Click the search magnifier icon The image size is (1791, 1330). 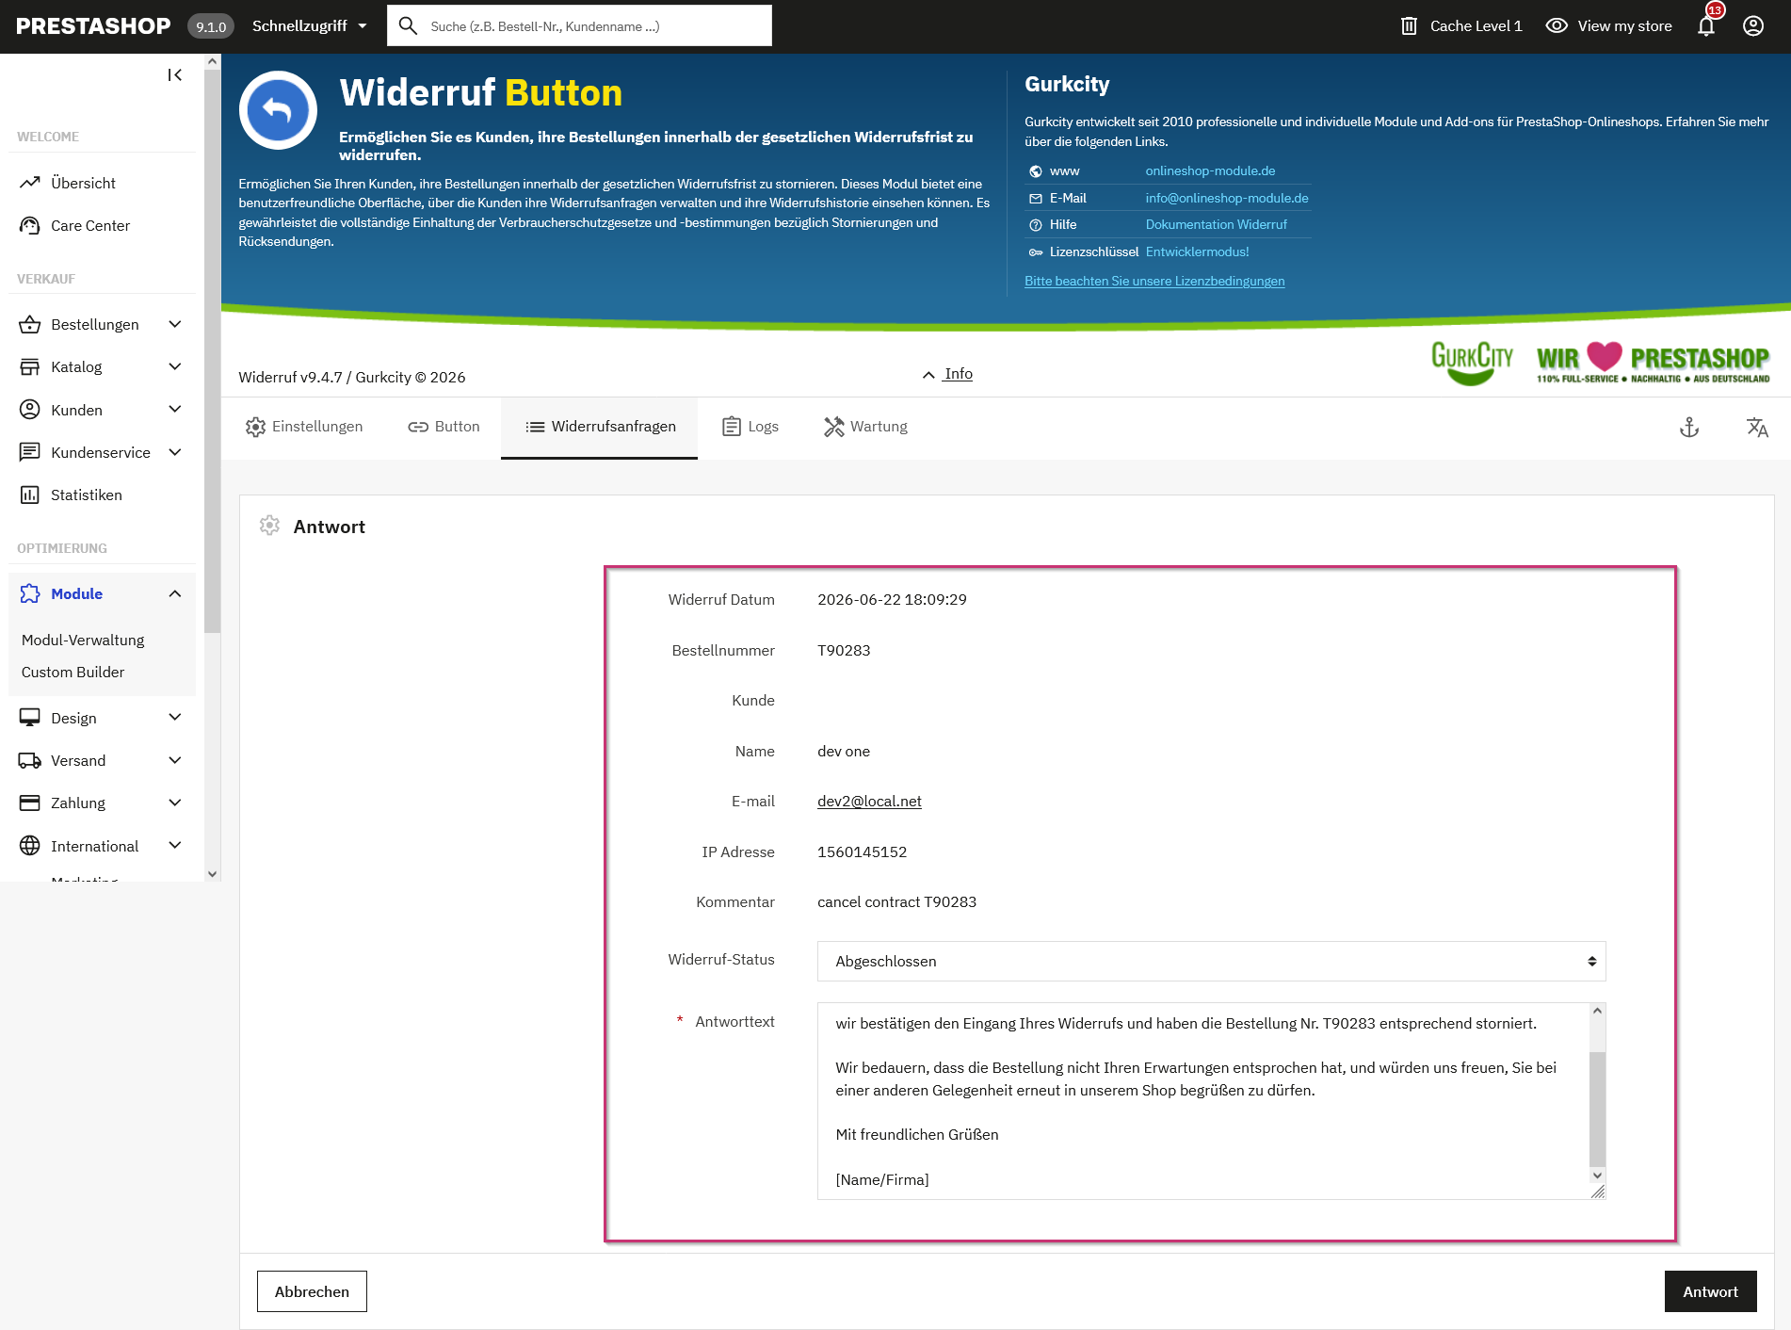point(408,26)
